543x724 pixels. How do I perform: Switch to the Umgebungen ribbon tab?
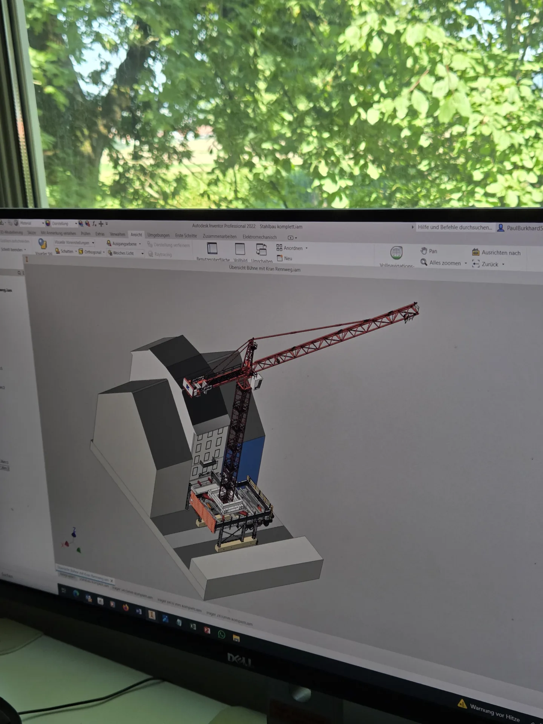pos(158,235)
